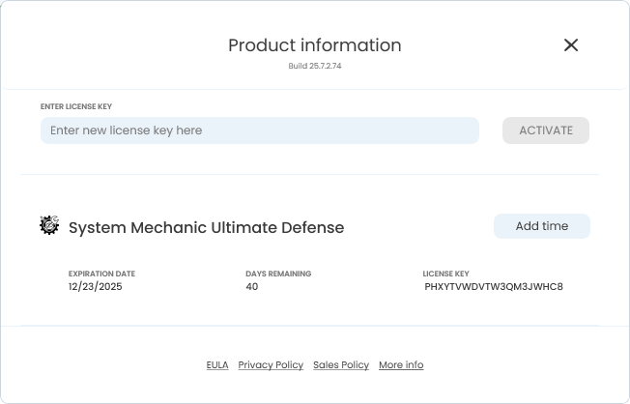Click the Add time button
The width and height of the screenshot is (630, 404).
pos(542,226)
